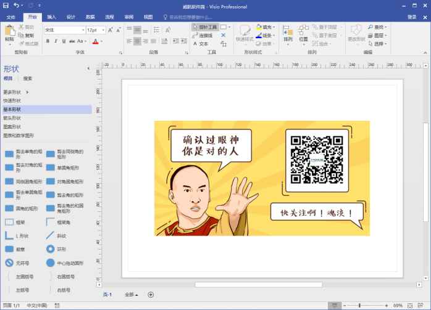Click the Decrease Indent icon

tap(176, 41)
